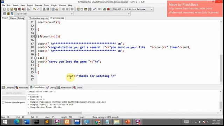Click the Insert snippet icon at second toolbar row start
The height and width of the screenshot is (126, 224).
pos(4,14)
